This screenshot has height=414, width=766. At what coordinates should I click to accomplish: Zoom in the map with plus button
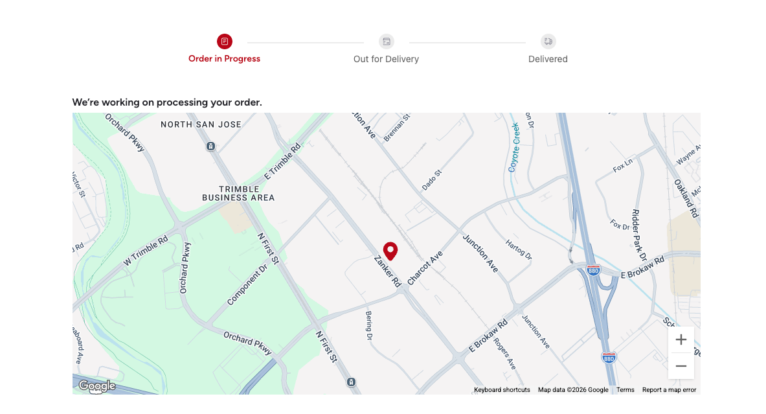(x=681, y=339)
